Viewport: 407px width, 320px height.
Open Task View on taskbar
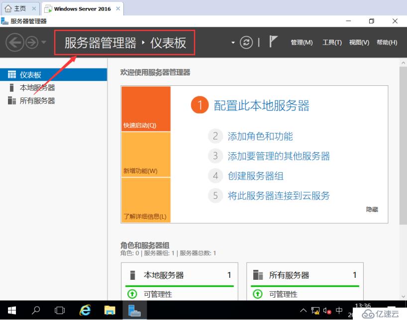[59, 310]
